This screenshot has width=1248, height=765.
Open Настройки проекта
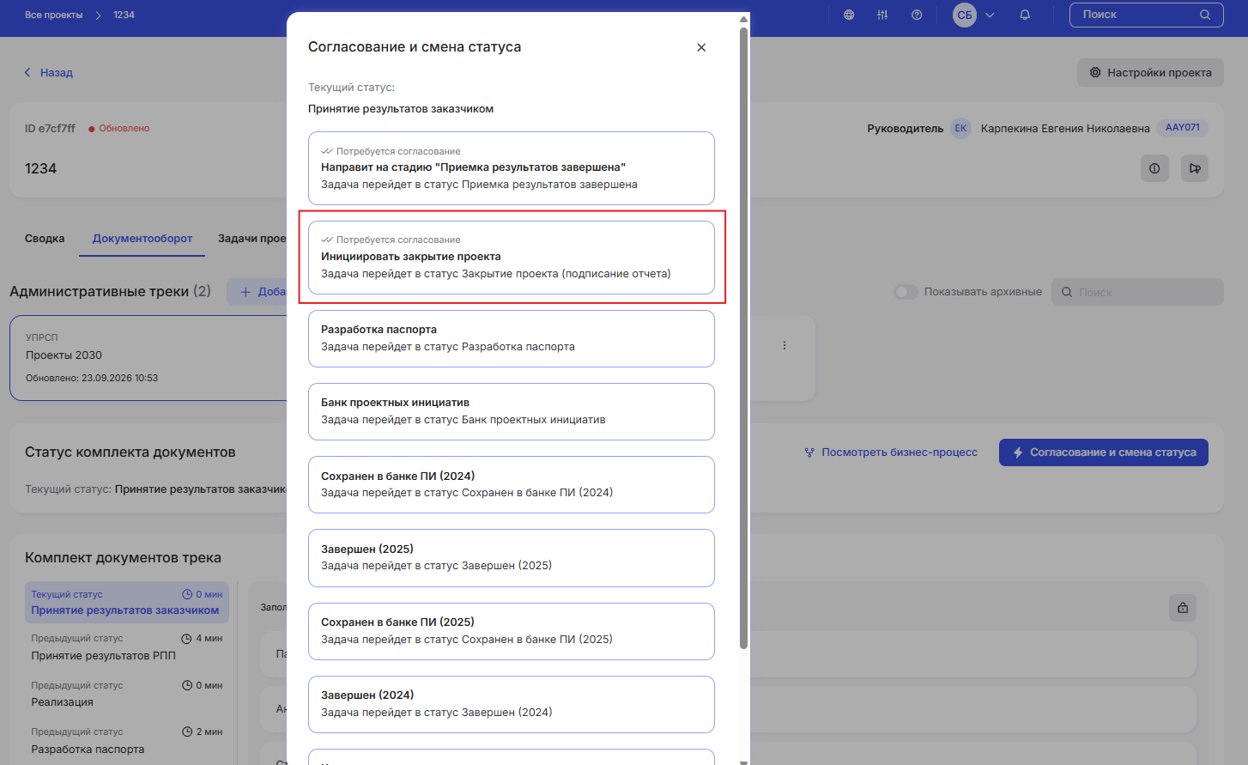[x=1150, y=73]
